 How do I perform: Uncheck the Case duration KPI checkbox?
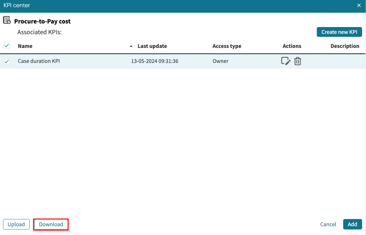[7, 61]
